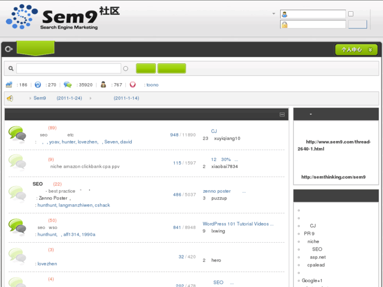Open the '12 30% ...' last post link
The height and width of the screenshot is (287, 383).
click(x=224, y=160)
